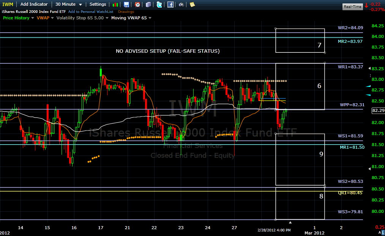Select the drawing label numbered 8
Image resolution: width=385 pixels, height=236 pixels.
click(321, 196)
